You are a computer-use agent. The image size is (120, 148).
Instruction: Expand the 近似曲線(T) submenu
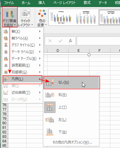pos(22,93)
